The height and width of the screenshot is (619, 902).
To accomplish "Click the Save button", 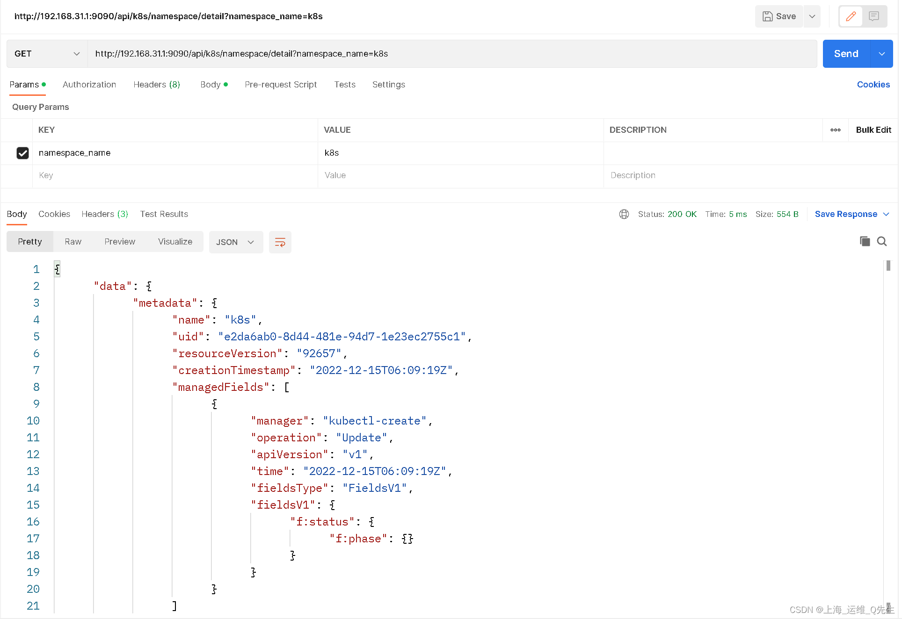I will 779,16.
